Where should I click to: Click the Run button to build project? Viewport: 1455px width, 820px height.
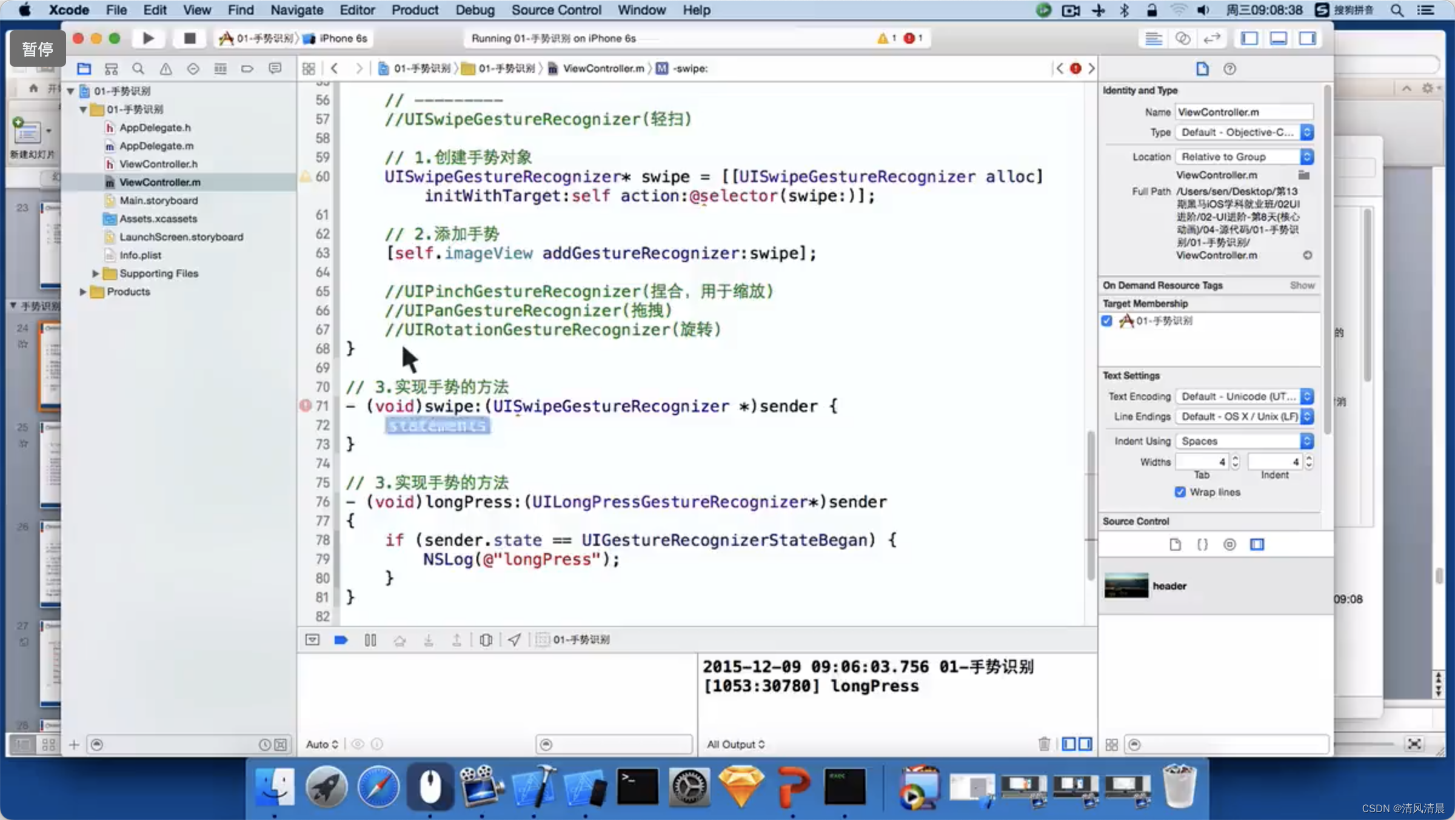(147, 38)
